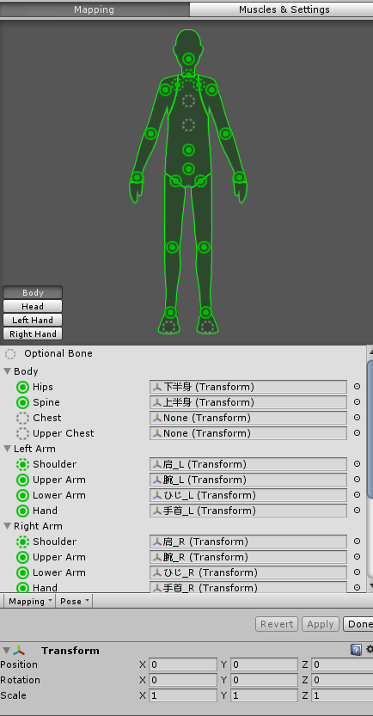Click the Head view button
The height and width of the screenshot is (716, 373).
tap(33, 306)
